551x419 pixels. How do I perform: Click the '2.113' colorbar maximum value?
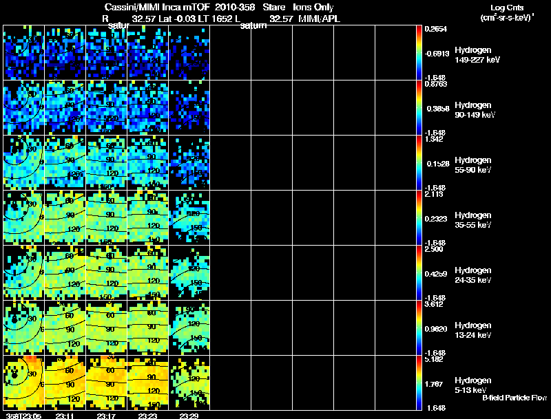coord(434,194)
